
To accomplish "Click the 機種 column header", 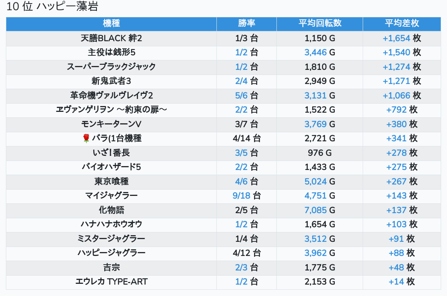I will coord(111,24).
